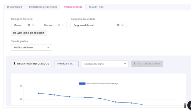Click the download icon on Descargar Resultados
Image resolution: width=191 pixels, height=112 pixels.
click(14, 63)
